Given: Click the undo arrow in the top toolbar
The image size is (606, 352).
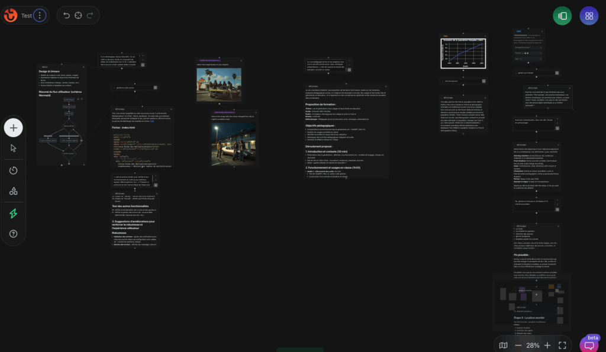Looking at the screenshot, I should [66, 15].
